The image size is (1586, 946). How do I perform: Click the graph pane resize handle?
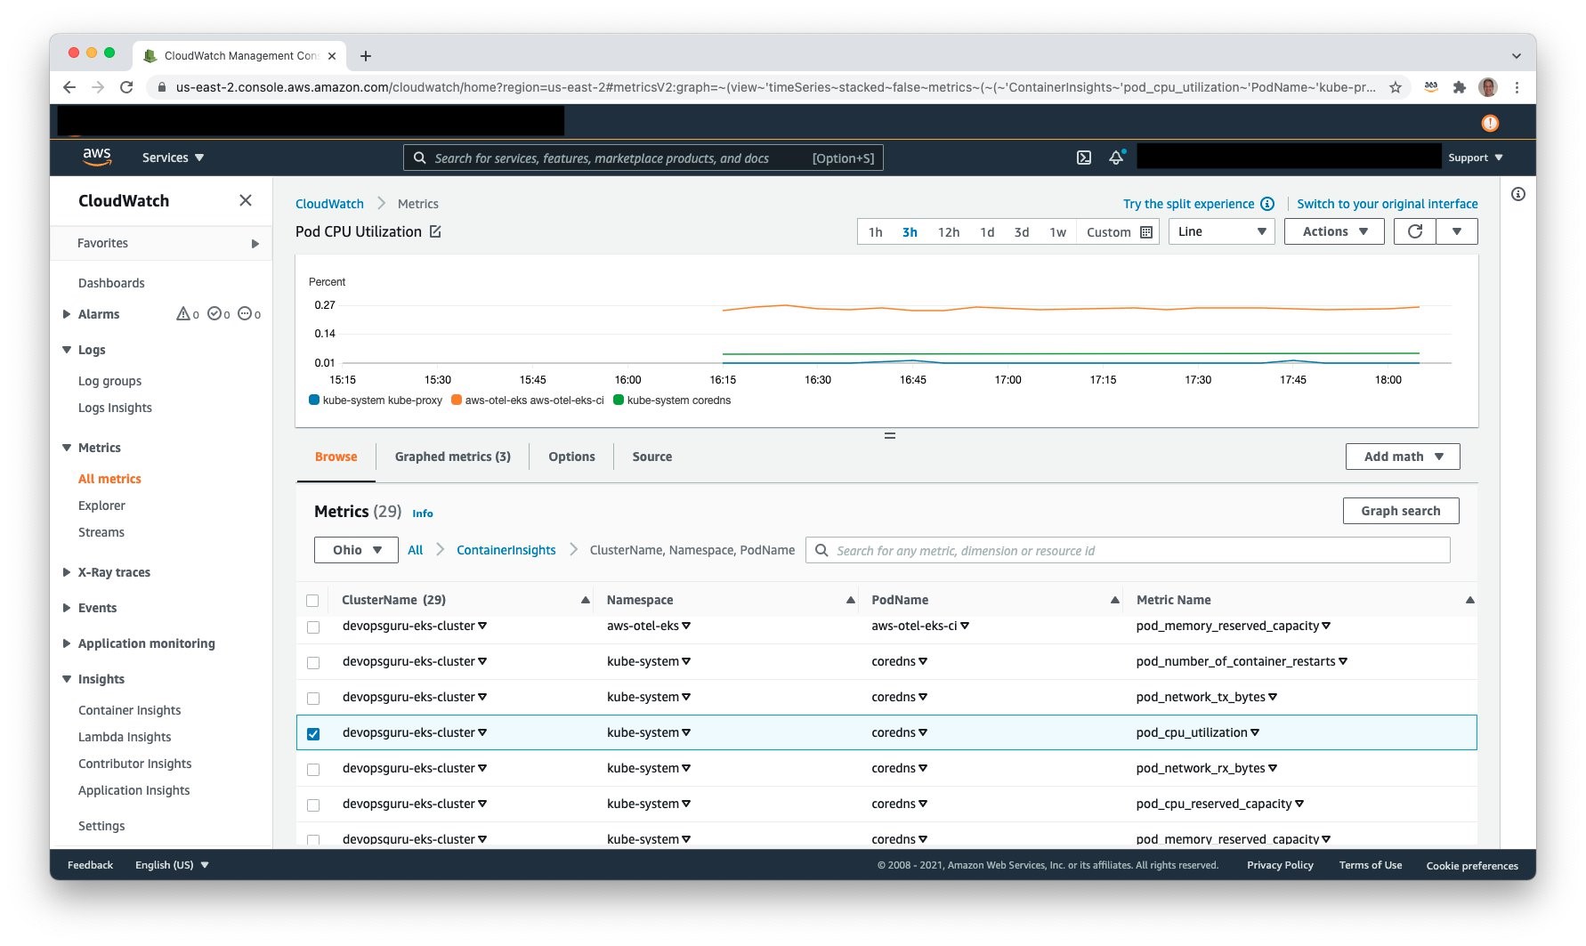coord(889,436)
